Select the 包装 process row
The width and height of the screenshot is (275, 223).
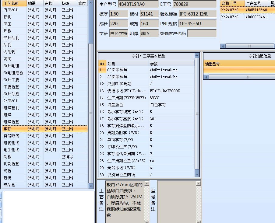coord(45,178)
